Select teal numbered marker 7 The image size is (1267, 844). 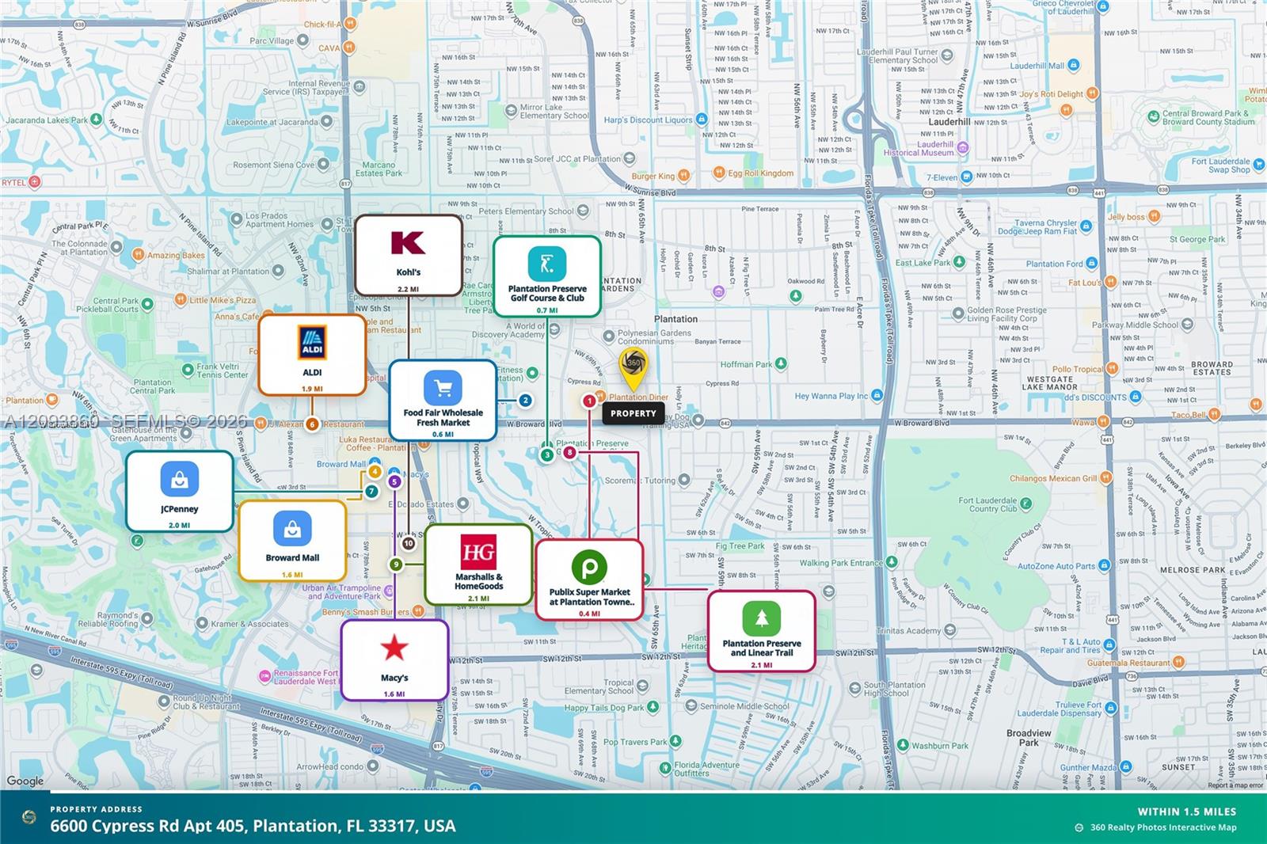tap(371, 492)
